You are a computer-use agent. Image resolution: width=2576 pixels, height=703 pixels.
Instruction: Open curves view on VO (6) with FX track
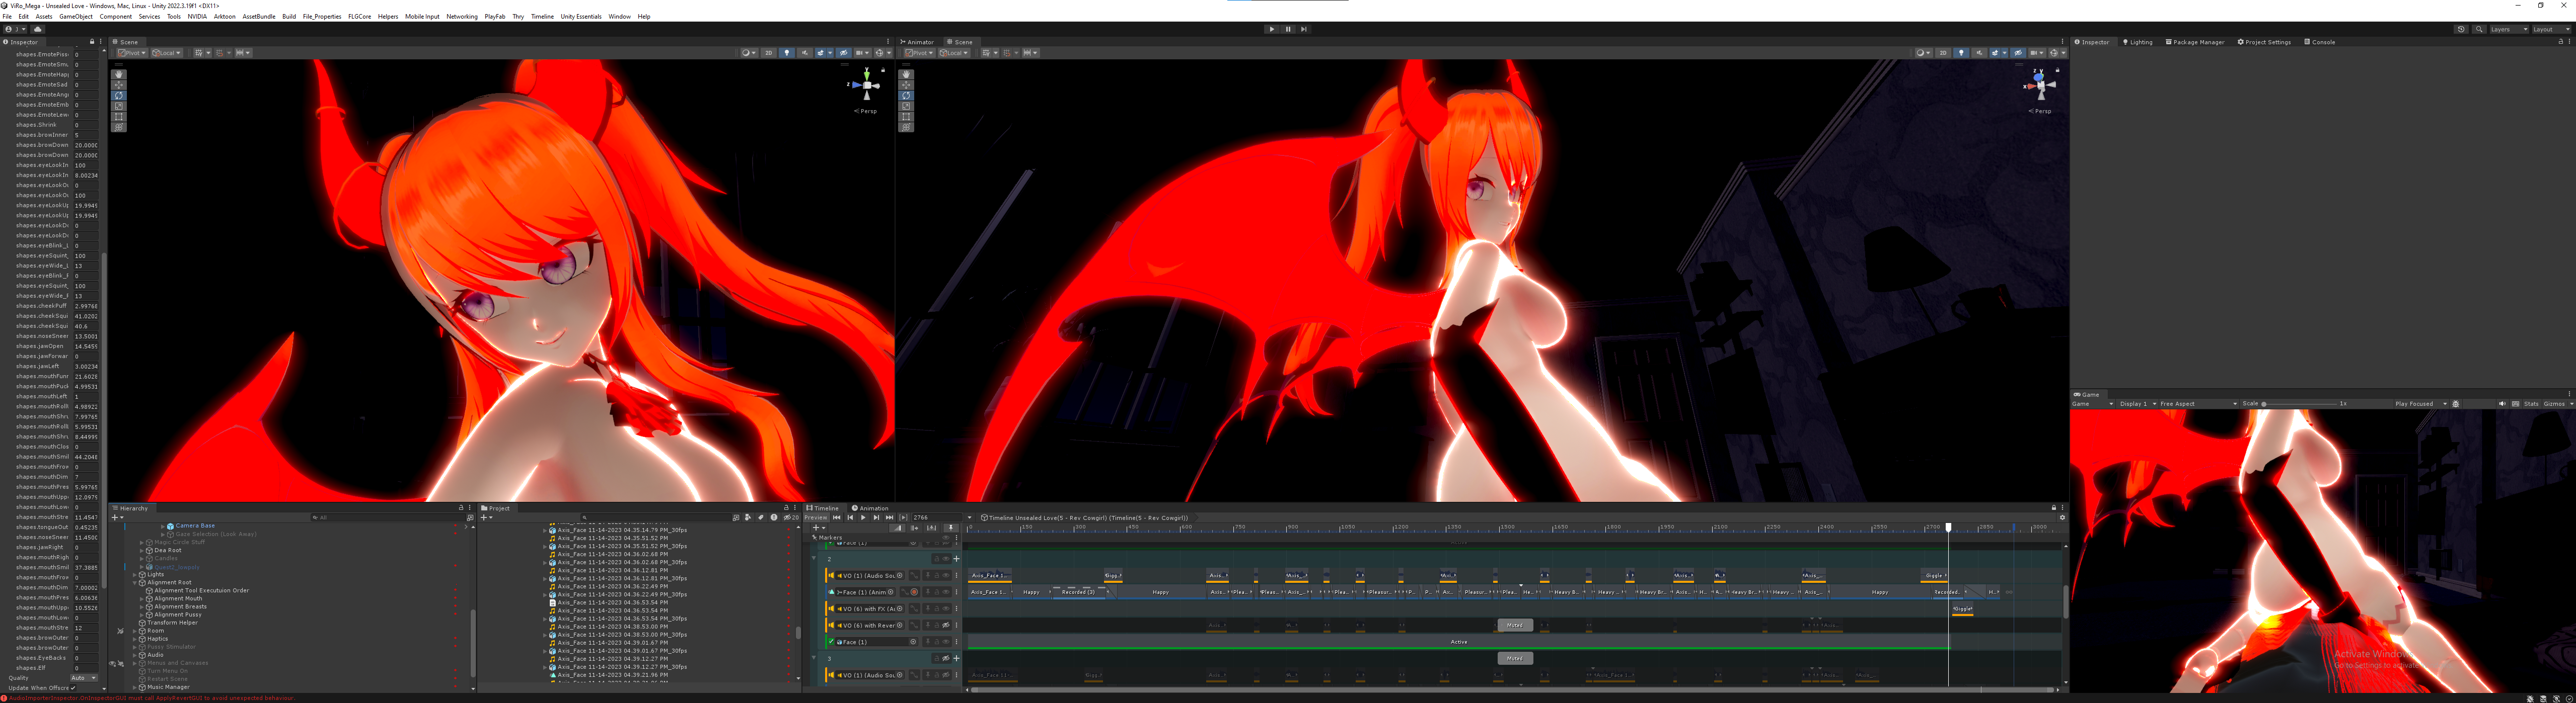pyautogui.click(x=914, y=609)
